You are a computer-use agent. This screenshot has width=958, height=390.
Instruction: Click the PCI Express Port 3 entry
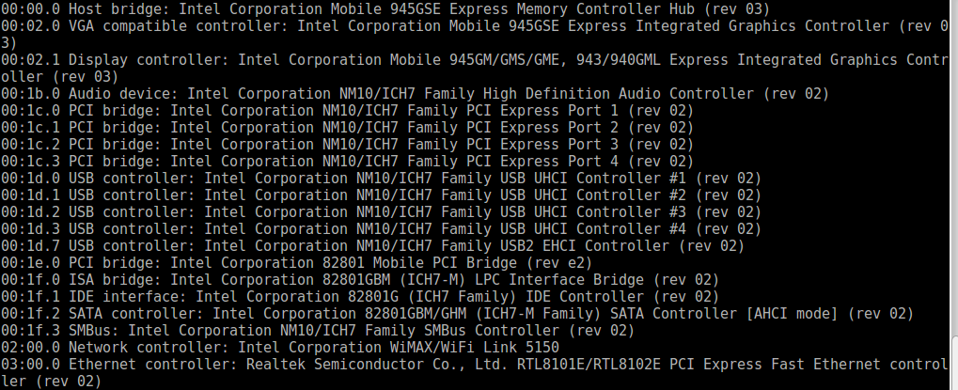[x=347, y=145]
